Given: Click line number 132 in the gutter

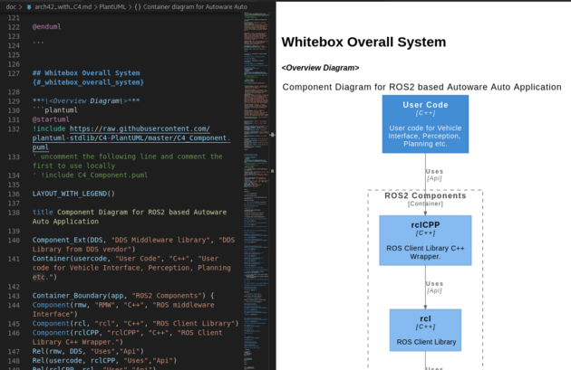Looking at the screenshot, I should click(14, 129).
